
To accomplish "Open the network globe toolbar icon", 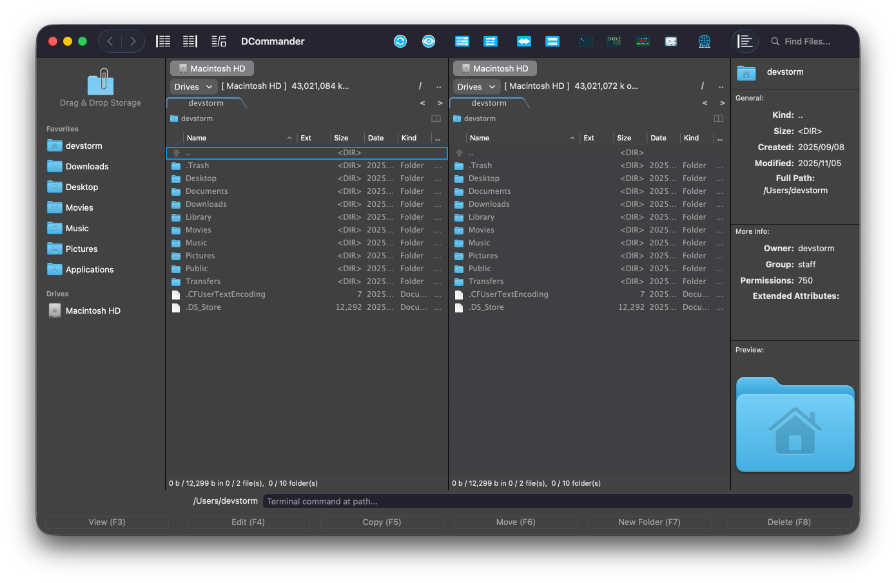I will pos(705,41).
